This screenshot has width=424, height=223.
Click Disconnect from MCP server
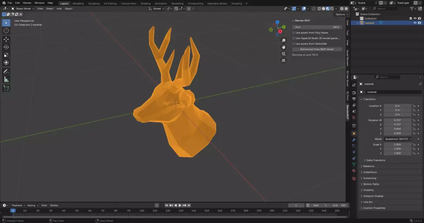317,49
